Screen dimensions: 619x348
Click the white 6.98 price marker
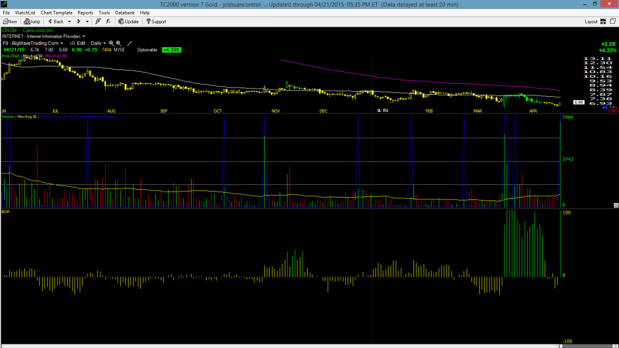click(x=578, y=102)
